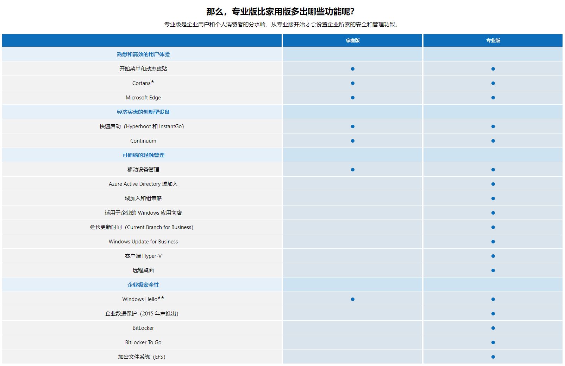
Task: Click the Home dot for Windows Hello
Action: coord(352,299)
